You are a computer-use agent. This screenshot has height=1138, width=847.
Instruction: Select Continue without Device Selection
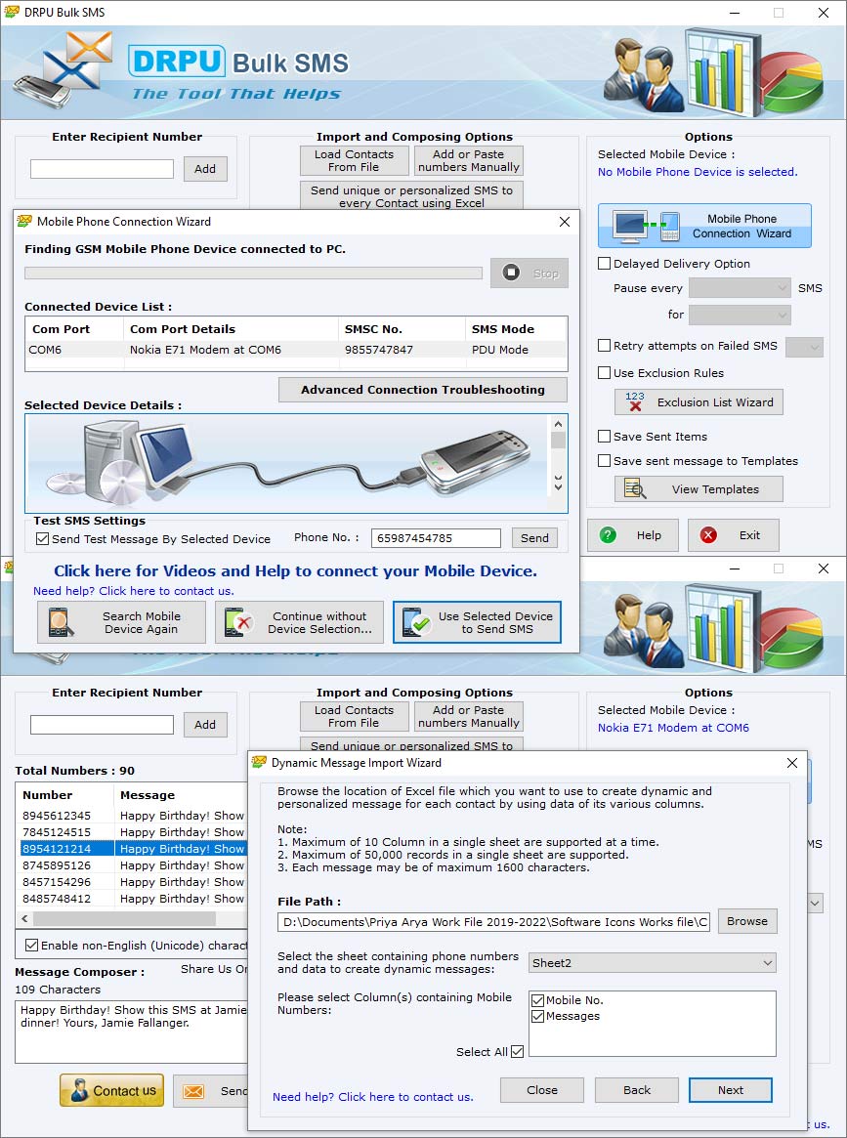[x=299, y=622]
